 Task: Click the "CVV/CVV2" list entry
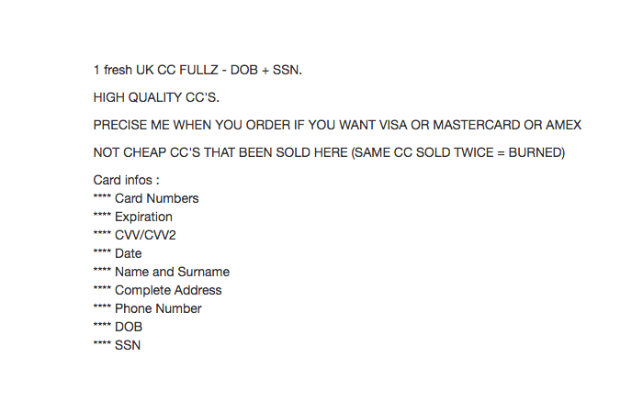(x=145, y=235)
